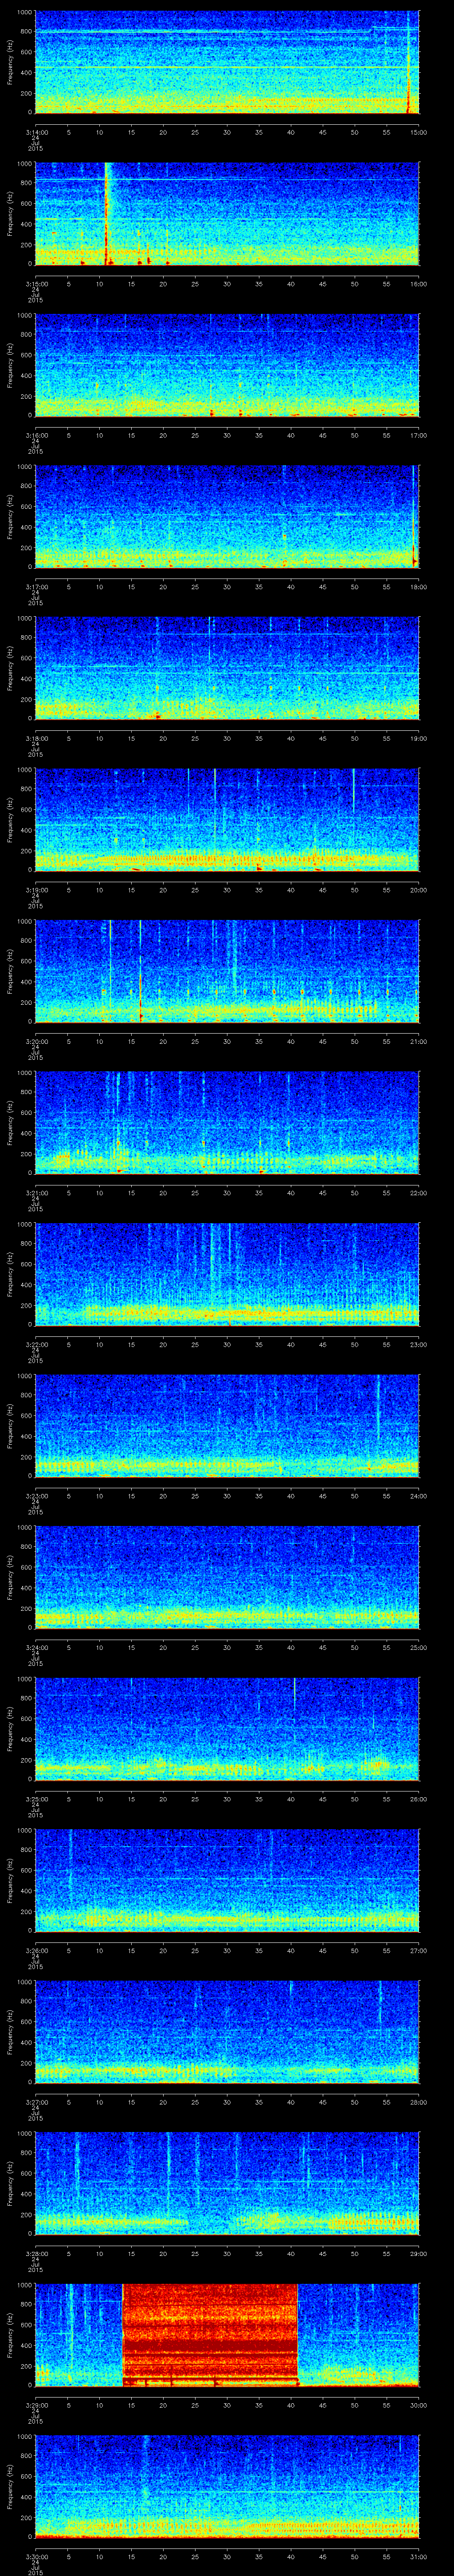Click the spectrogram starting at 3:15:00

[x=227, y=213]
